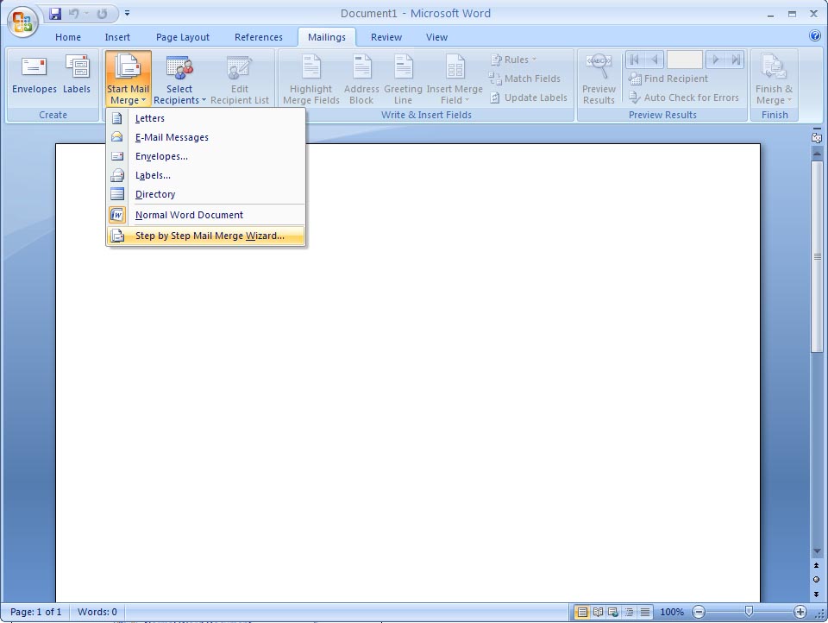Viewport: 828px width, 623px height.
Task: Switch to the Review tab
Action: coord(386,37)
